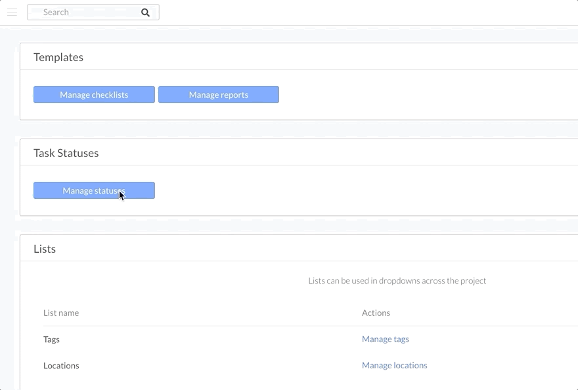578x390 pixels.
Task: Click the Actions column header
Action: point(376,313)
